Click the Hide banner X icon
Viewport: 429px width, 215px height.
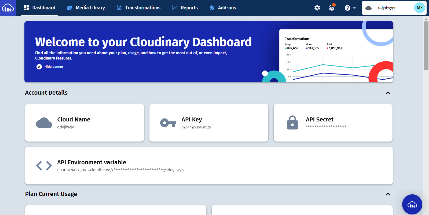39,67
